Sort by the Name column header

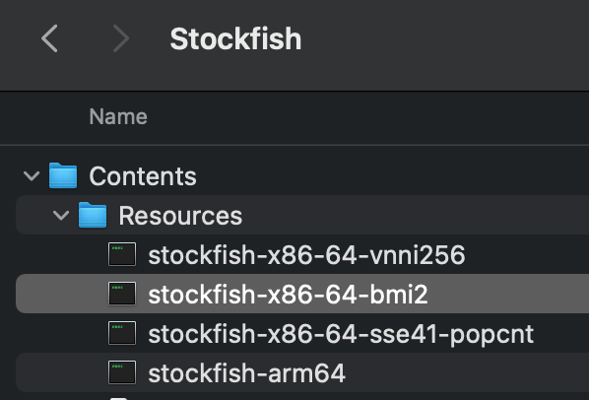[x=118, y=116]
